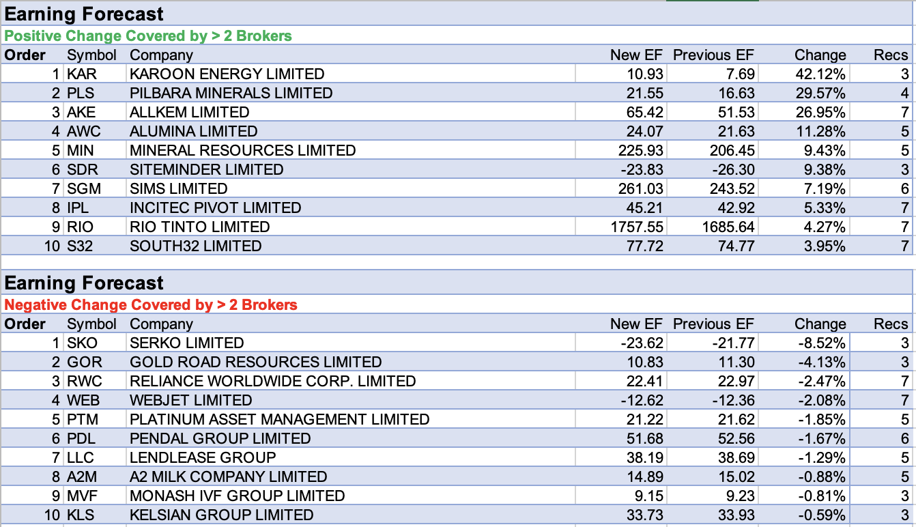Select the RIO TINTO LIMITED company cell
The width and height of the screenshot is (916, 527).
click(x=200, y=227)
